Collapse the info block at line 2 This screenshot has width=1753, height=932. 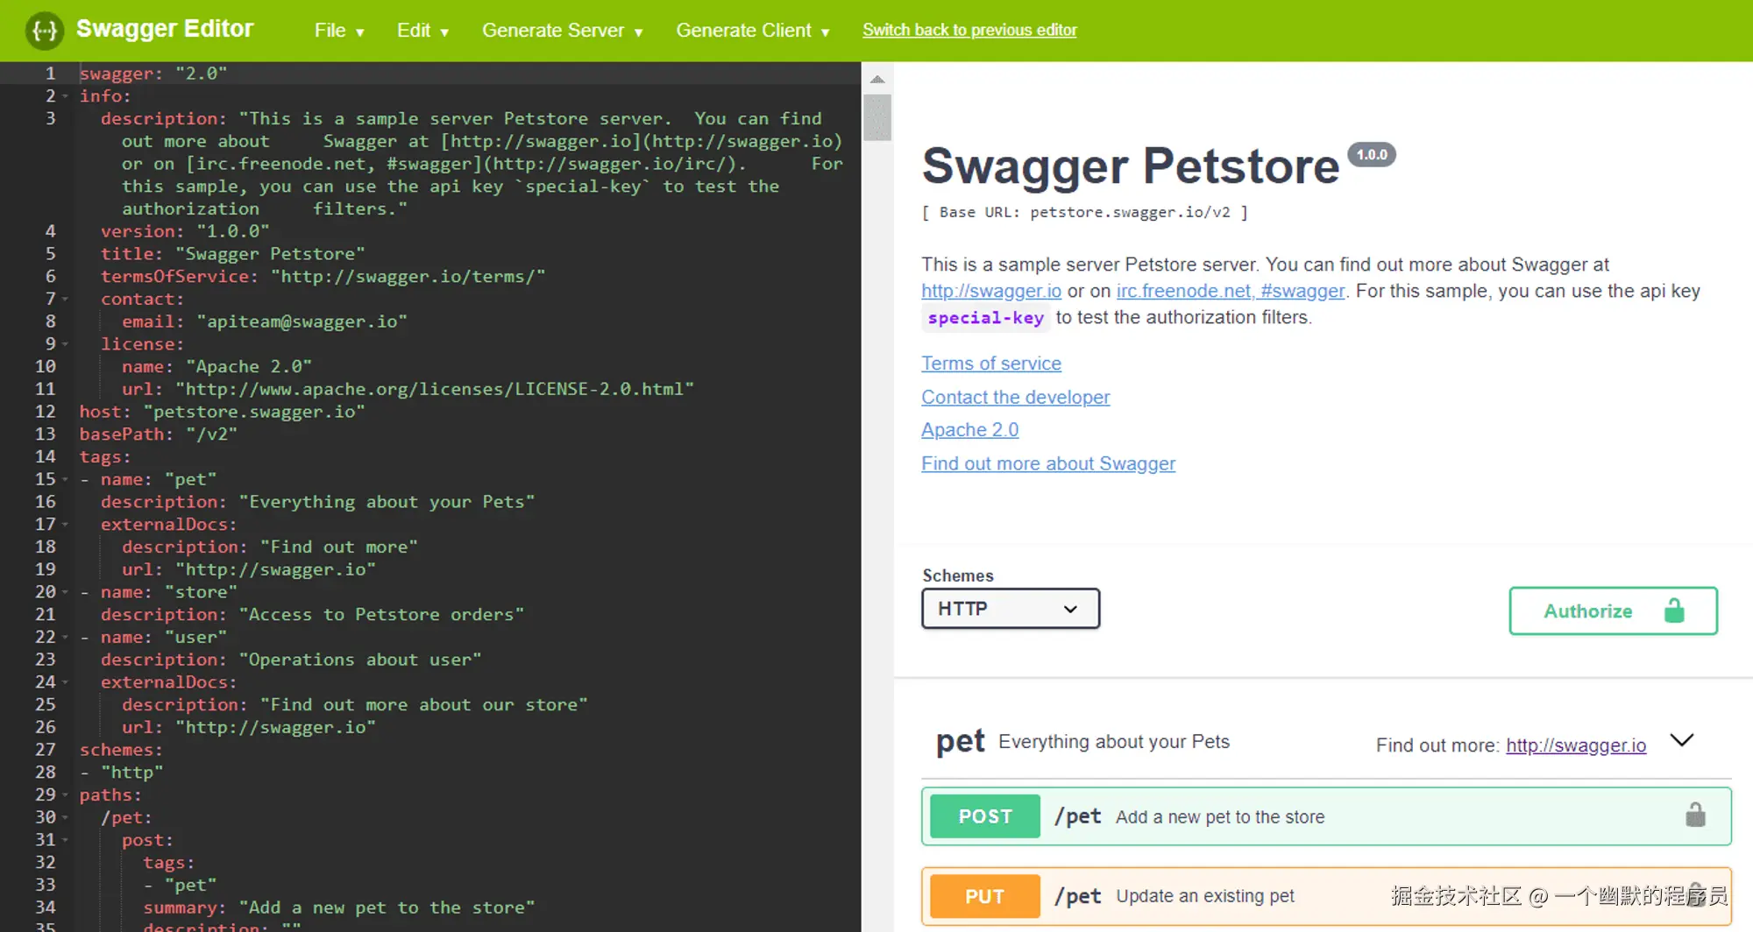[x=67, y=95]
